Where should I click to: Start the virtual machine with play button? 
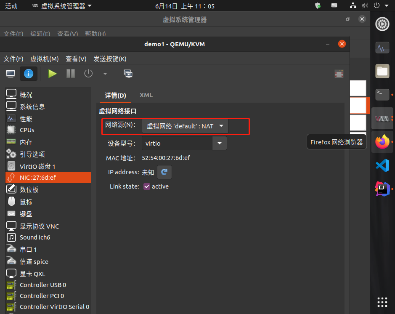[x=53, y=74]
